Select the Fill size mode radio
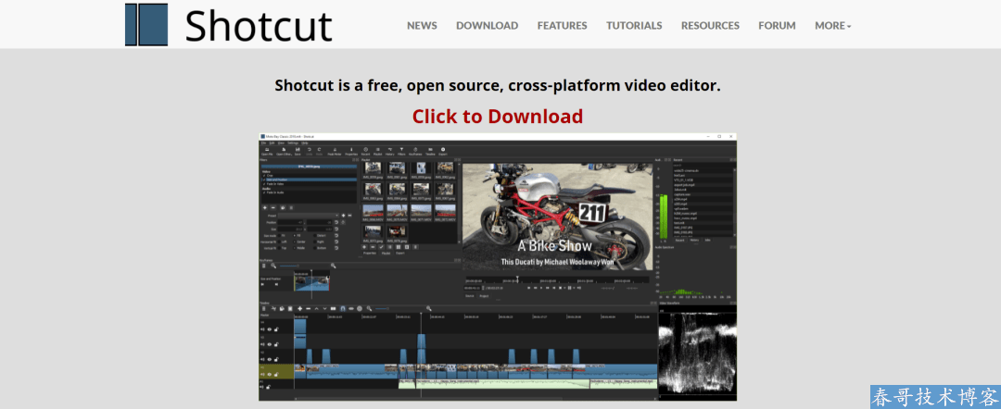 click(295, 236)
